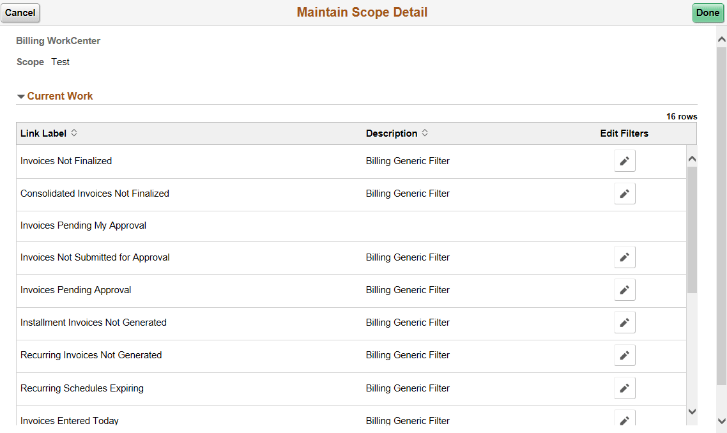Edit filters for Consolidated Invoices Not Finalized

click(624, 193)
